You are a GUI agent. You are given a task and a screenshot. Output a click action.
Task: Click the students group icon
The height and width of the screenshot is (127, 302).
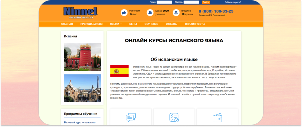tap(150, 13)
